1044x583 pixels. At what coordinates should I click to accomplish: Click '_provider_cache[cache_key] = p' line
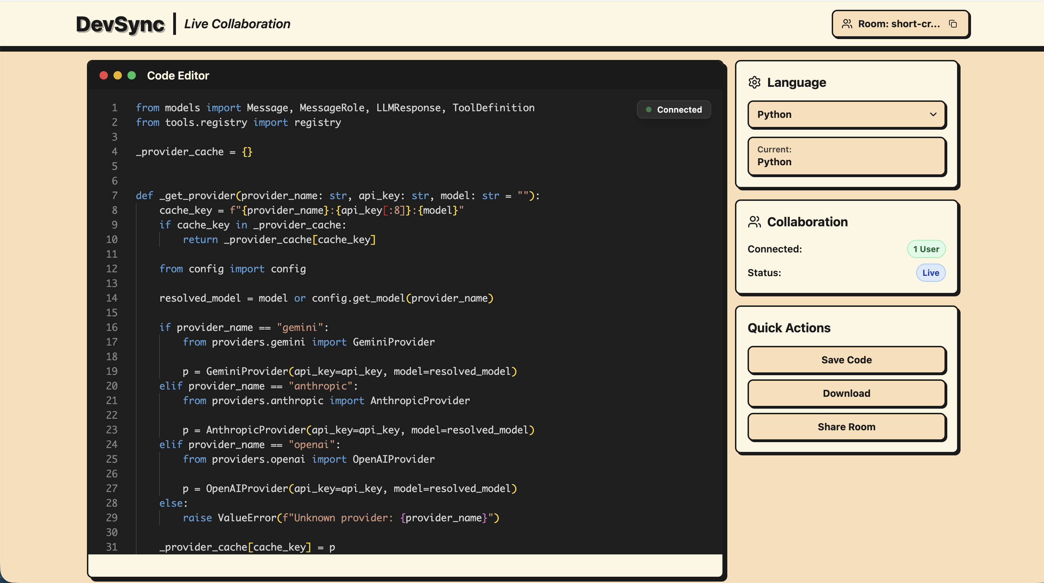point(247,547)
